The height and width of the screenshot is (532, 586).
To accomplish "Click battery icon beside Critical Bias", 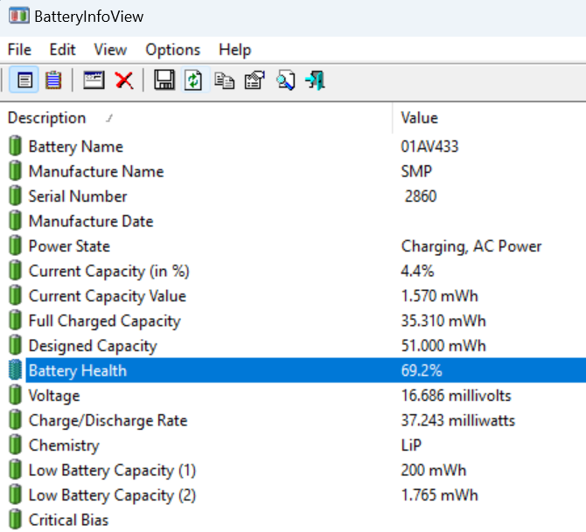I will click(15, 520).
